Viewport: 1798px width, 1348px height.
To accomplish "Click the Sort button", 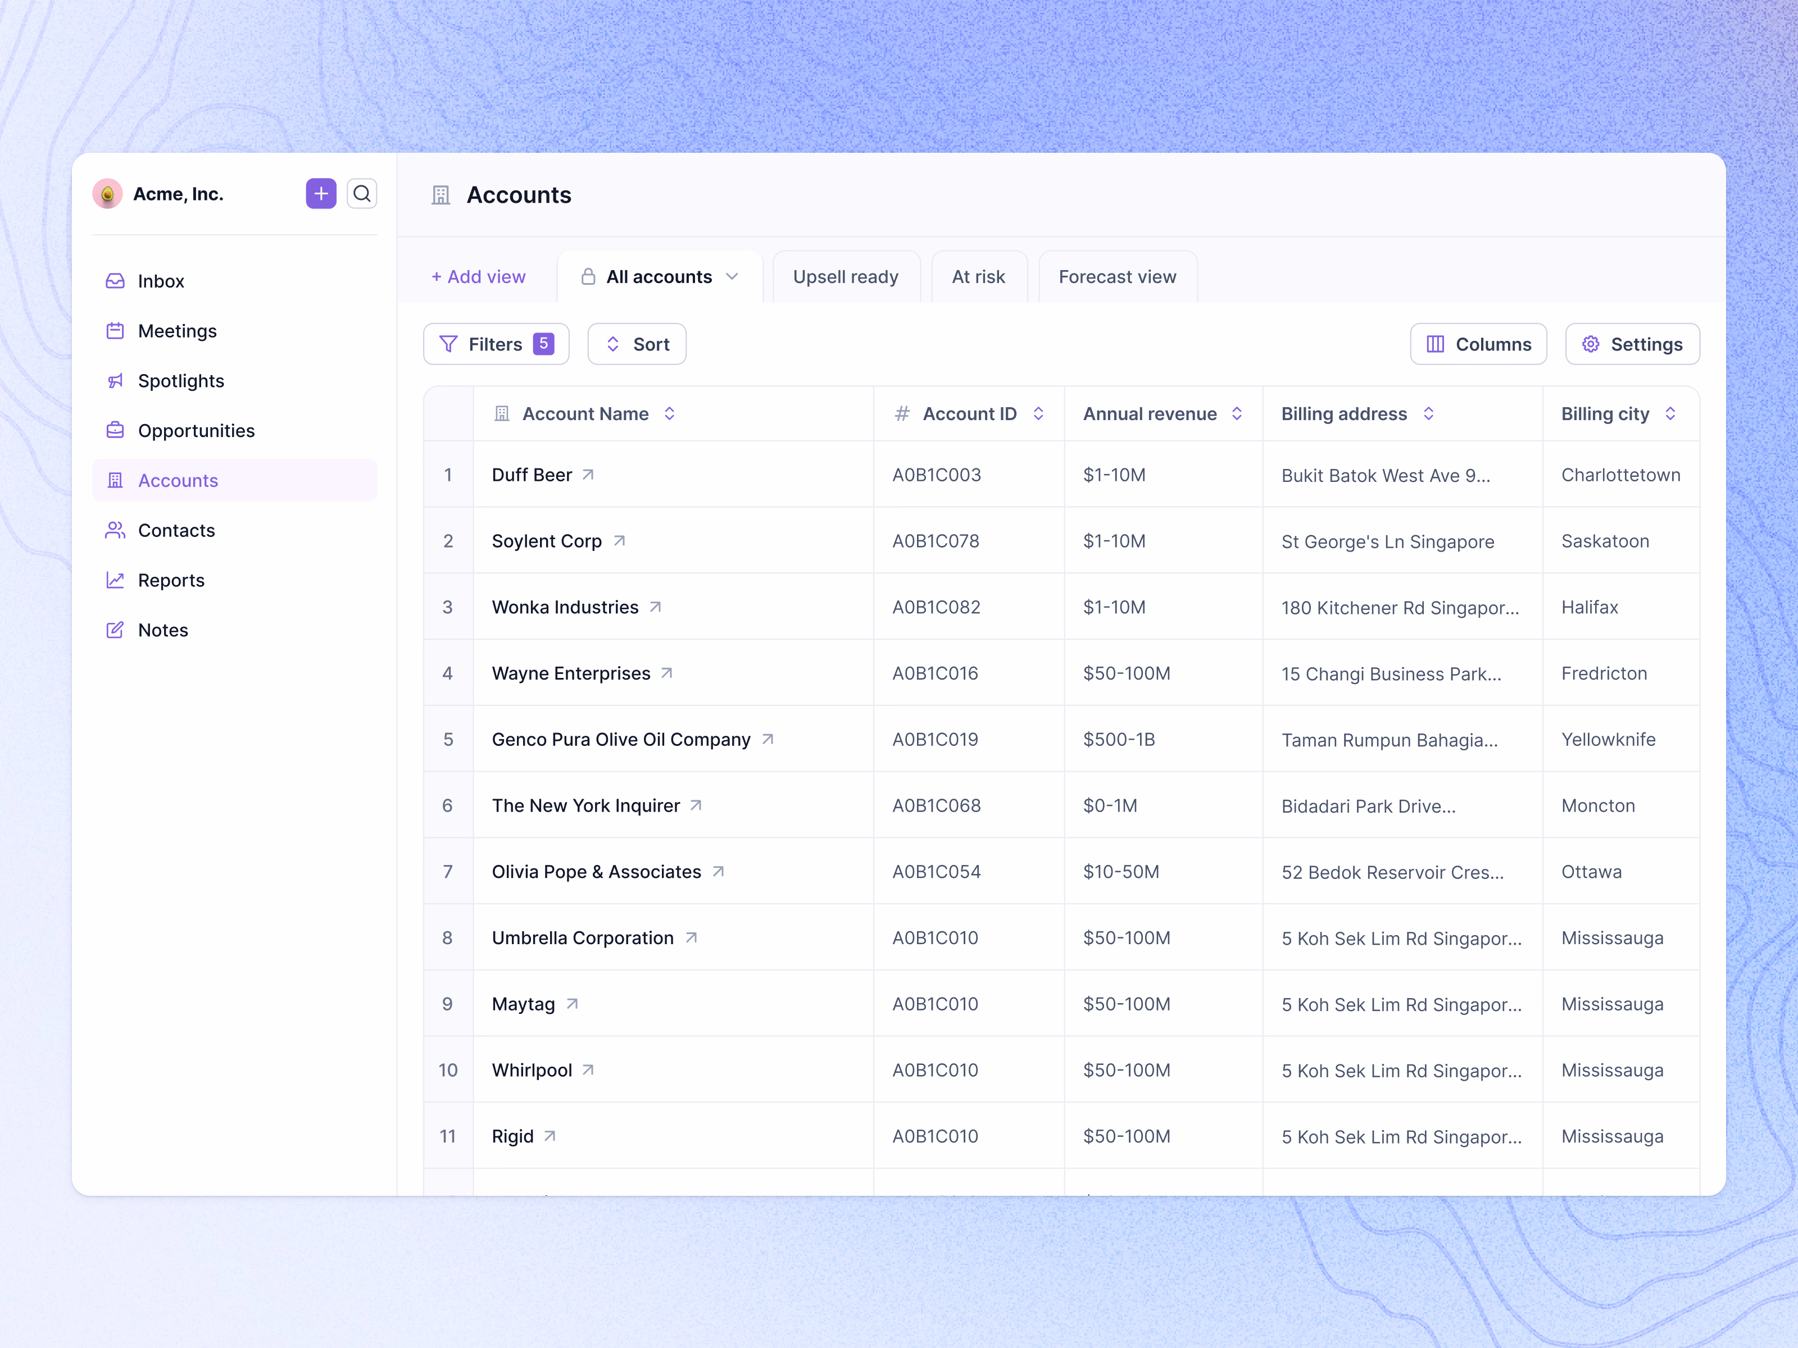I will tap(637, 344).
